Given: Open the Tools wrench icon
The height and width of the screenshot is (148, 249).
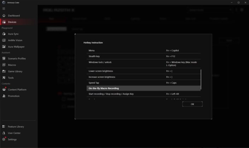Looking at the screenshot, I should point(4,78).
